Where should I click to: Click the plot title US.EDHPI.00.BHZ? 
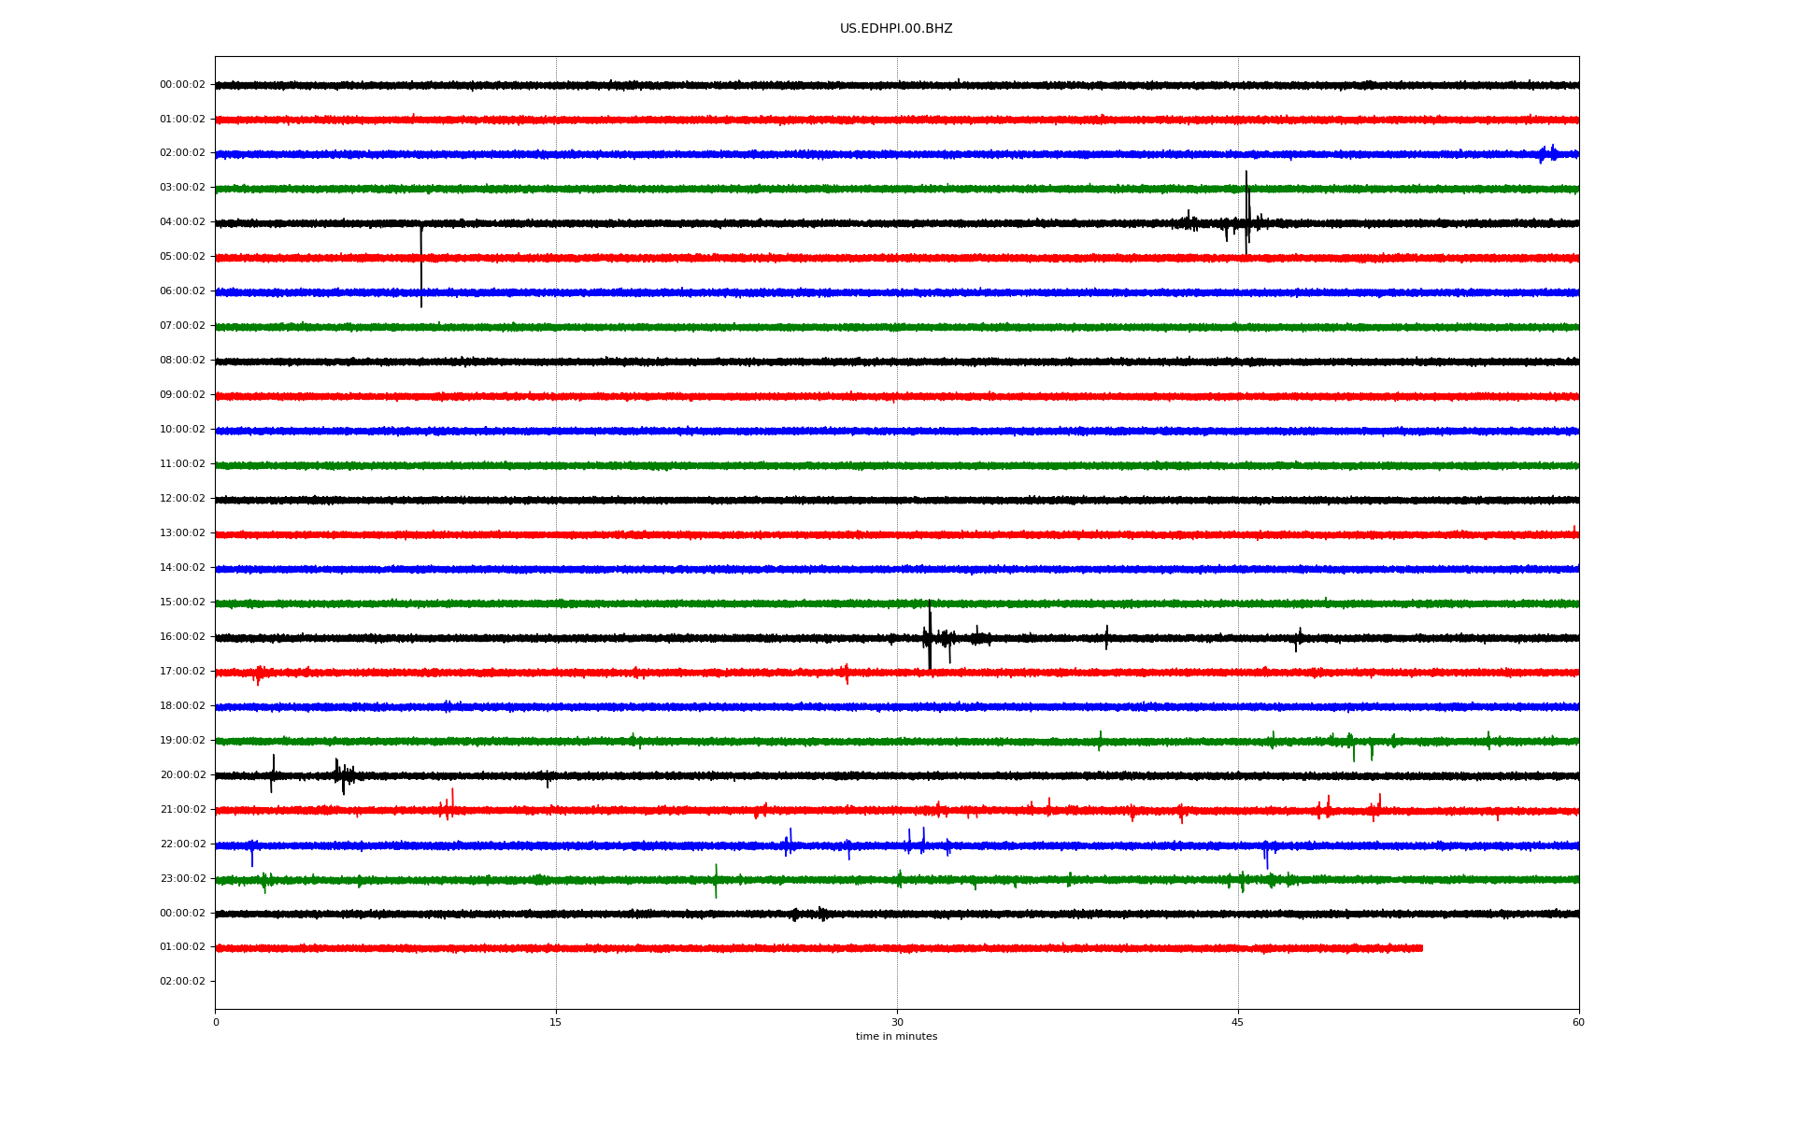coord(896,29)
